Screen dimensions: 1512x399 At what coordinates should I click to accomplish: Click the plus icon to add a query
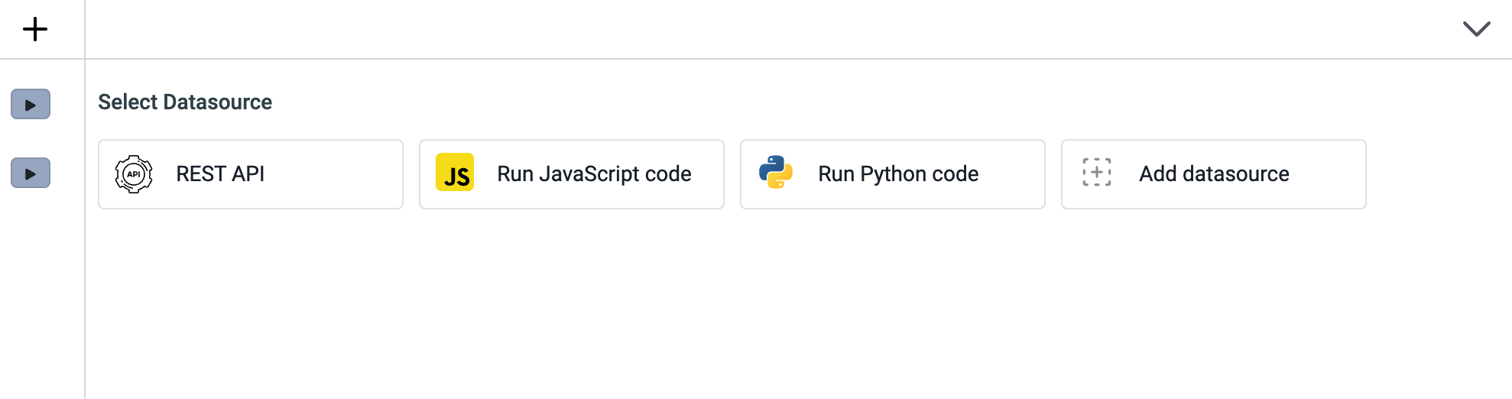click(x=35, y=30)
